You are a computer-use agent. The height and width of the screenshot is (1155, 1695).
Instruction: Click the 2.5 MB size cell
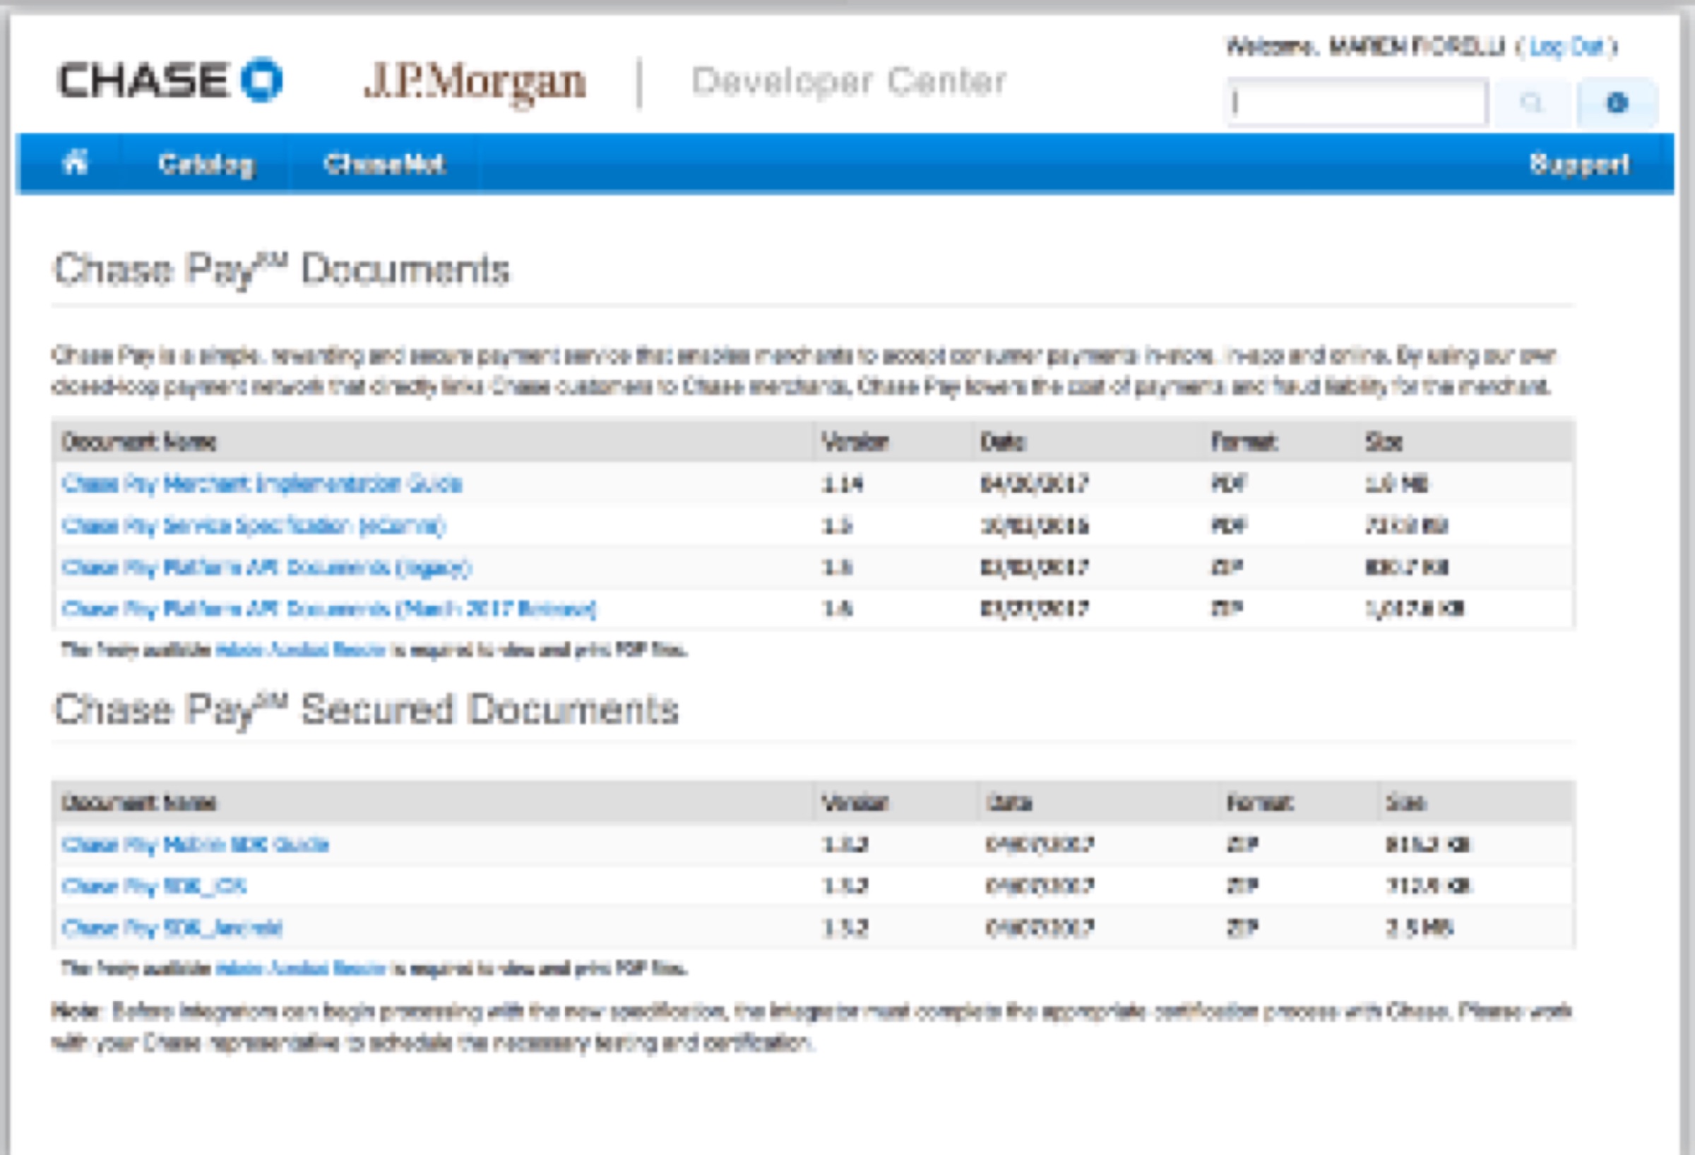point(1420,928)
